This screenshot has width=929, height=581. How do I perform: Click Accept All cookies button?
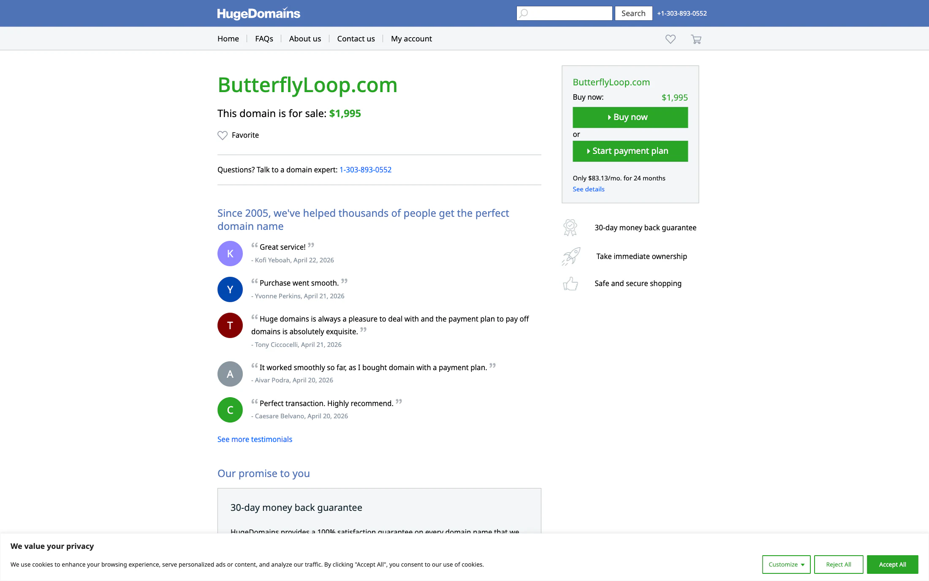point(892,565)
